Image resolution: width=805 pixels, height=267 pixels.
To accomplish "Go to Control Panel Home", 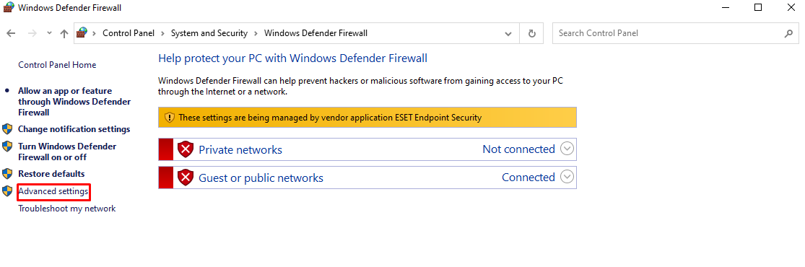I will point(57,65).
